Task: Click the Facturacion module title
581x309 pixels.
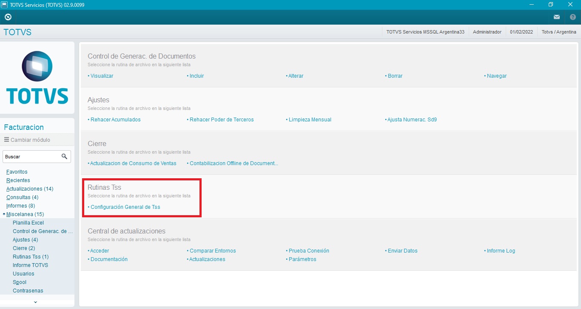Action: pyautogui.click(x=24, y=127)
